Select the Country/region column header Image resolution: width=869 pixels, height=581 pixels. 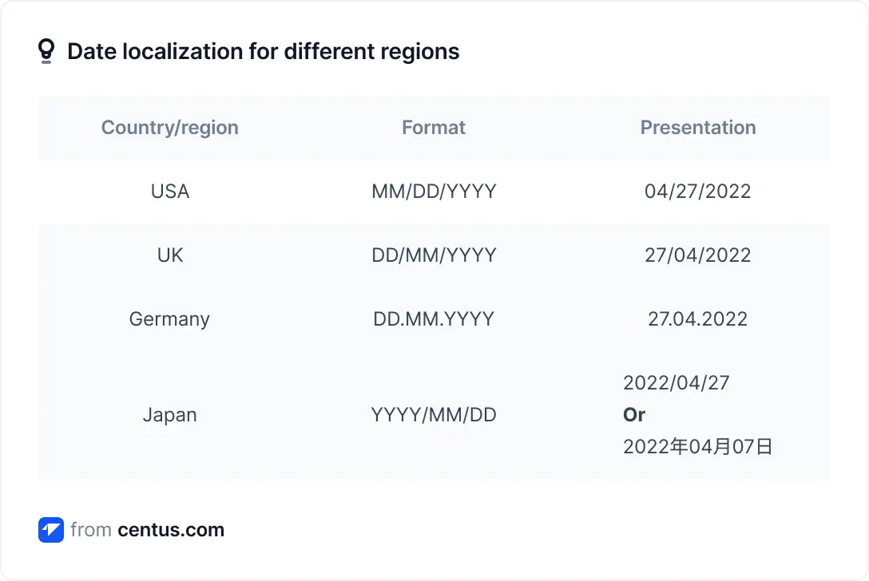[x=170, y=128]
